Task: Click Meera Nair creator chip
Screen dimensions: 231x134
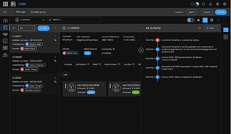Action: [34, 44]
